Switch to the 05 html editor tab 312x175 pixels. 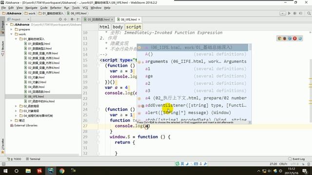98,19
